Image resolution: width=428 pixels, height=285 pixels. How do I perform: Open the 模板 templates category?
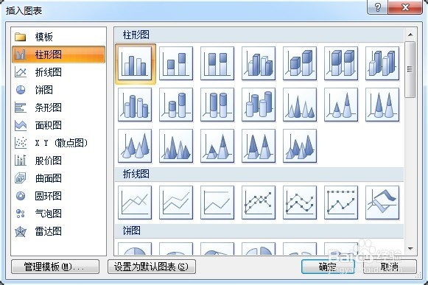[58, 37]
